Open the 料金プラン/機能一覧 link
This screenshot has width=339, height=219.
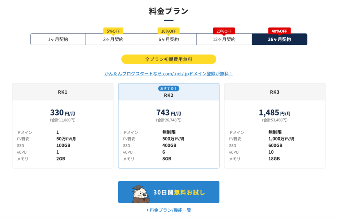click(171, 210)
